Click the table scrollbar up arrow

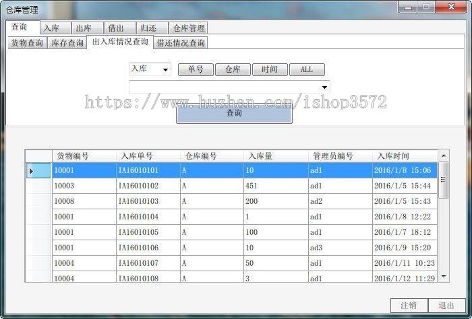pos(444,155)
